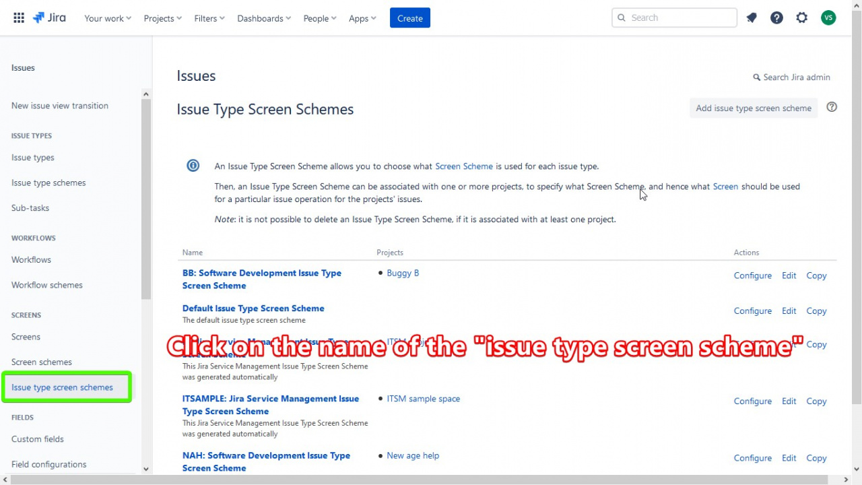
Task: Click Configure for BB scheme row
Action: [x=753, y=276]
